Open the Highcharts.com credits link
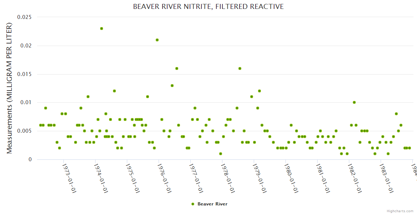Screen dimensions: 417x214 (400, 211)
